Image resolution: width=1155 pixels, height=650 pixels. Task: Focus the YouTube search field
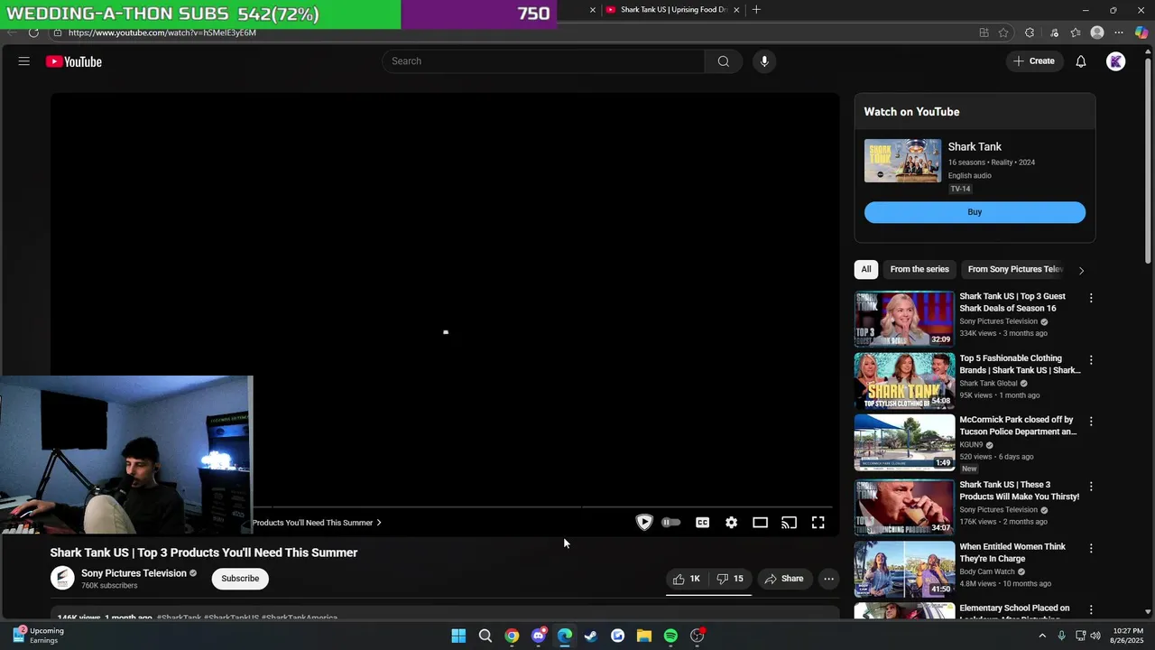(543, 61)
